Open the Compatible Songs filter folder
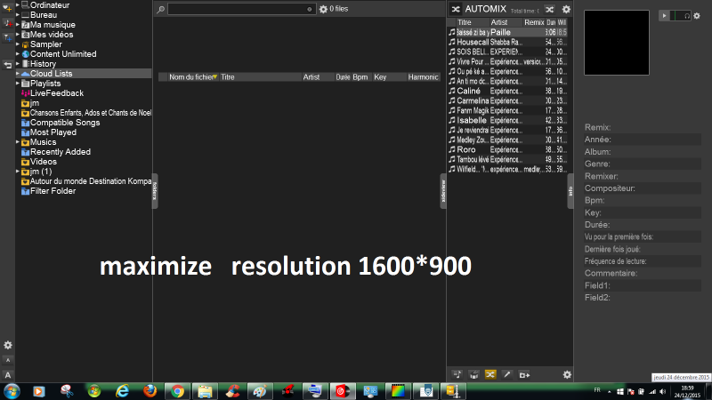 (65, 123)
